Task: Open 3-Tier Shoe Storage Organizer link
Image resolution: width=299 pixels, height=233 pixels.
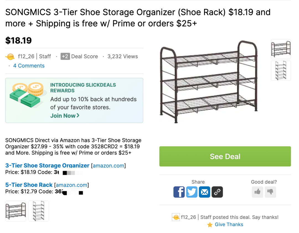Action: [x=47, y=165]
